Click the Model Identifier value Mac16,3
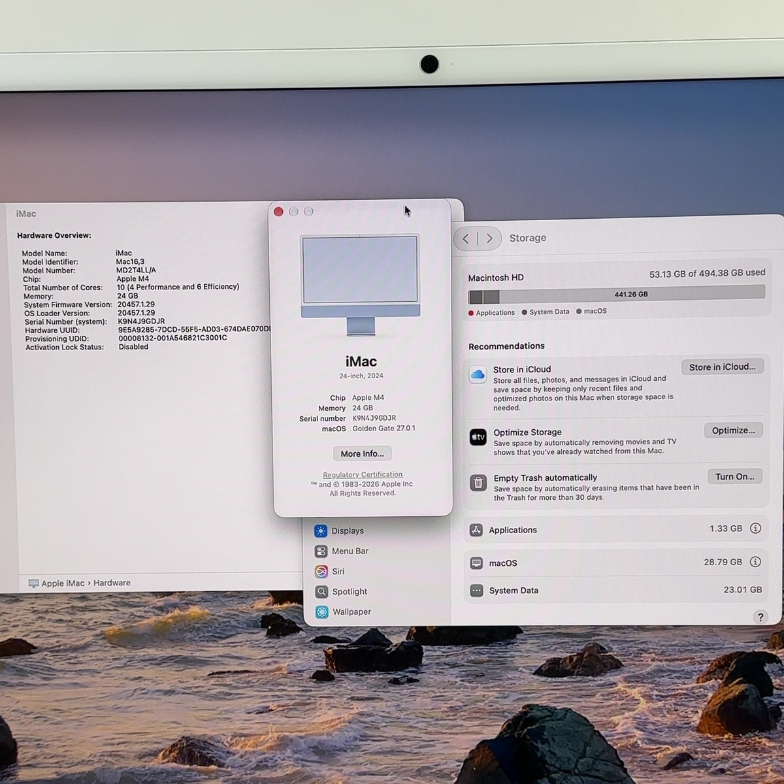784x784 pixels. coord(130,261)
